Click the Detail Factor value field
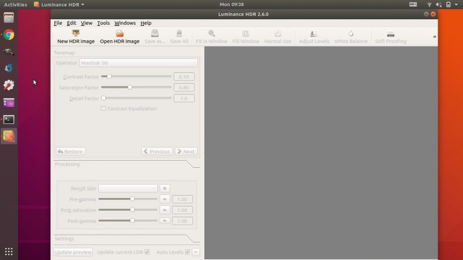The width and height of the screenshot is (463, 260). point(184,99)
